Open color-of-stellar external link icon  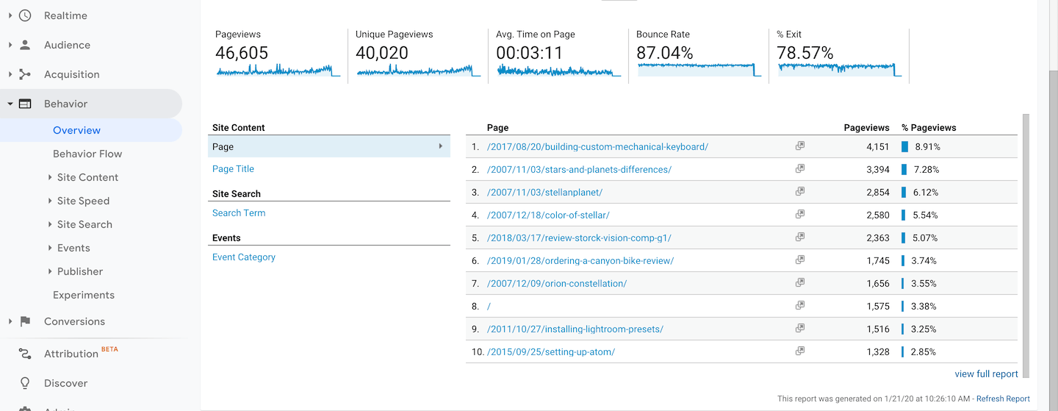click(799, 215)
